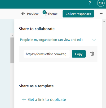This screenshot has height=108, width=106.
Task: Select the Preview menu item
Action: coord(30,14)
